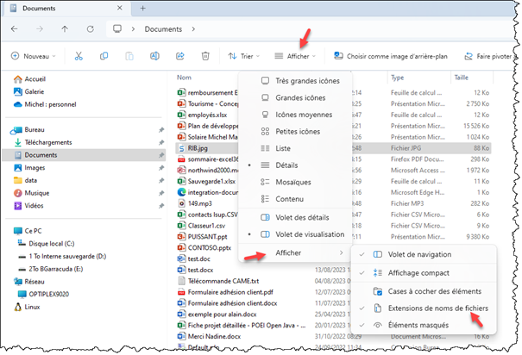Open the 'Trier' sort dropdown
522x355 pixels.
(243, 56)
